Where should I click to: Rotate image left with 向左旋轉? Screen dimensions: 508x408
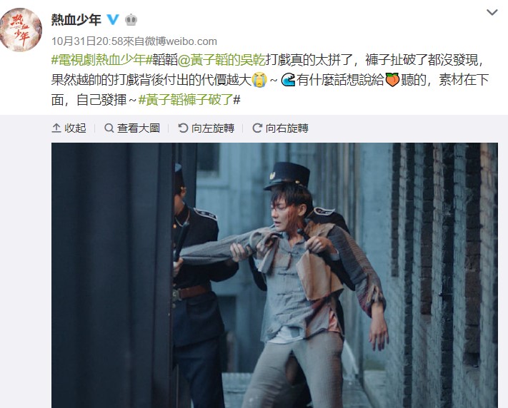[x=206, y=128]
